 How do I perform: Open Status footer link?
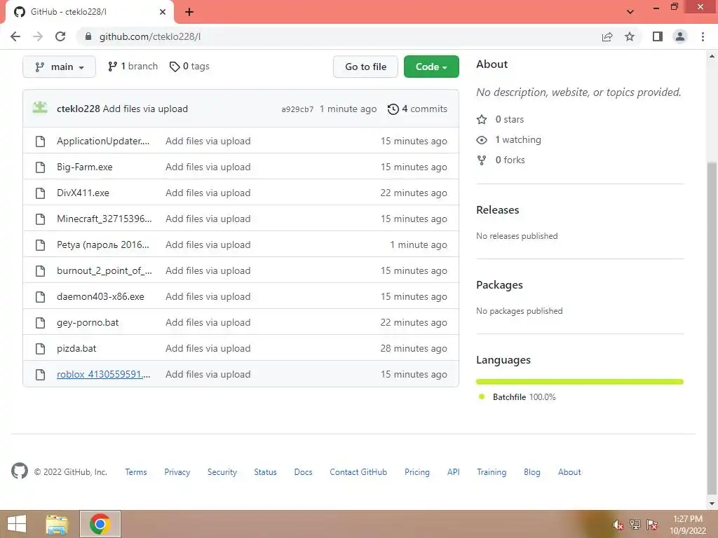tap(266, 472)
